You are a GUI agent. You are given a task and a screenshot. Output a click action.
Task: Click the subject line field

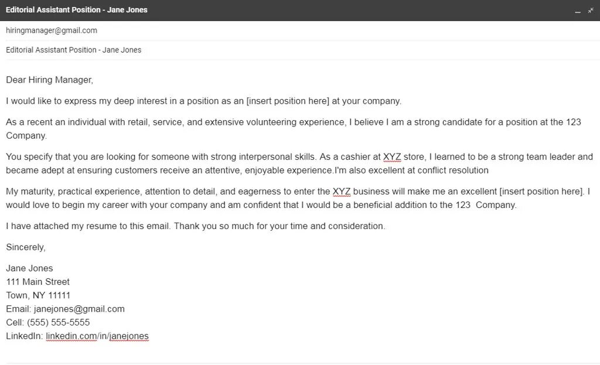74,50
